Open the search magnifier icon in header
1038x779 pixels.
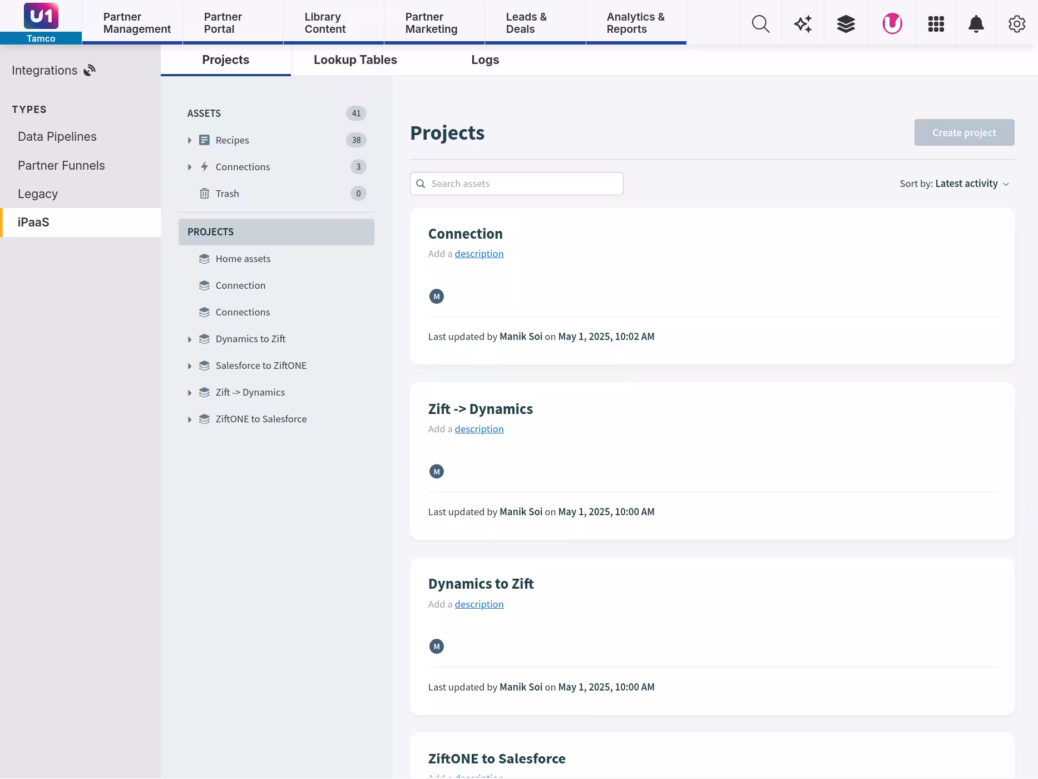pos(760,23)
